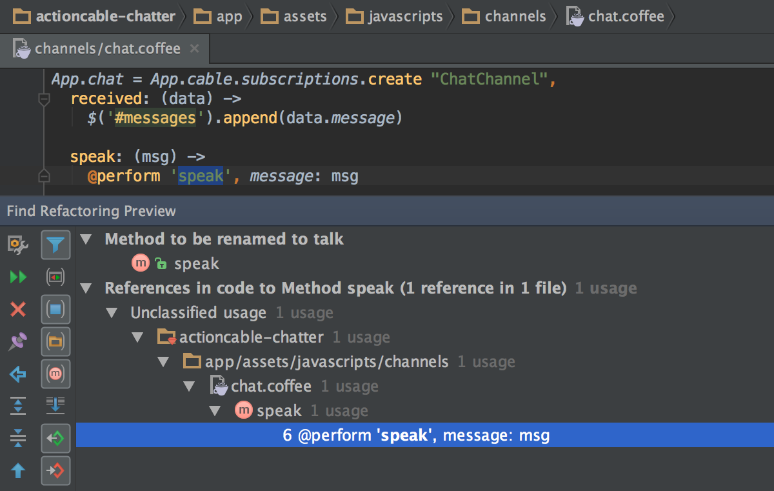This screenshot has height=491, width=774.
Task: Click the highlighted 'speak' string in the editor
Action: click(201, 176)
